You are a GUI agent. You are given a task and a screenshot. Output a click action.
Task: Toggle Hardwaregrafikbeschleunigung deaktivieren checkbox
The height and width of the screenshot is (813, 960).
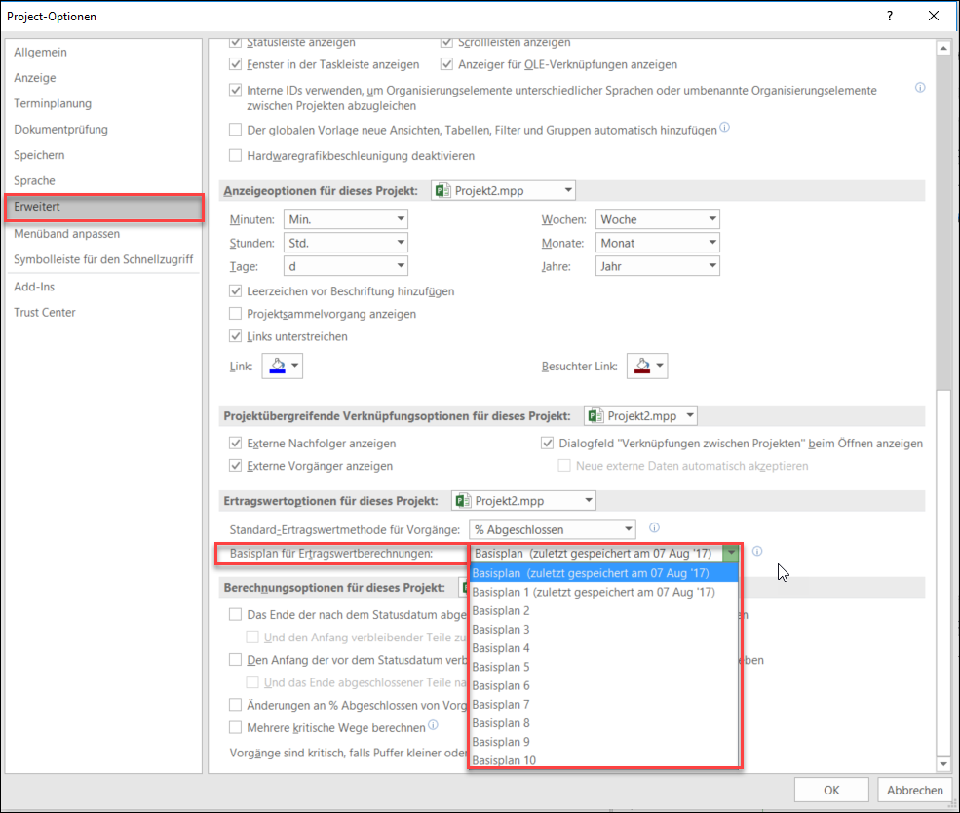point(235,155)
